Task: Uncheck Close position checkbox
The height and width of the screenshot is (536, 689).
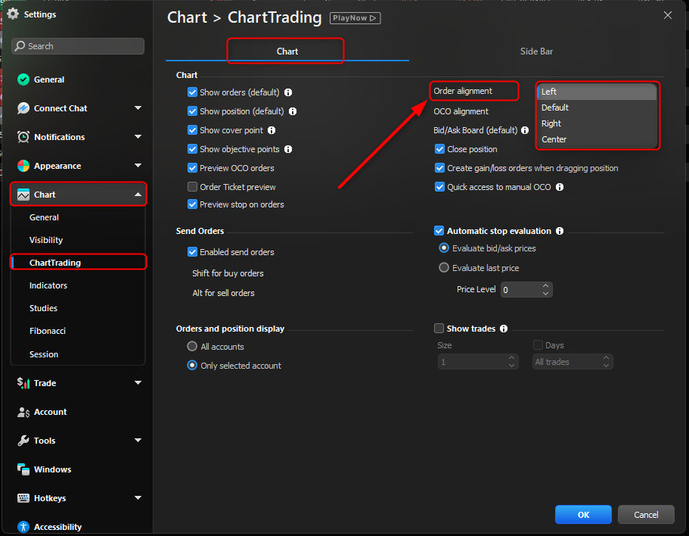Action: (x=439, y=149)
